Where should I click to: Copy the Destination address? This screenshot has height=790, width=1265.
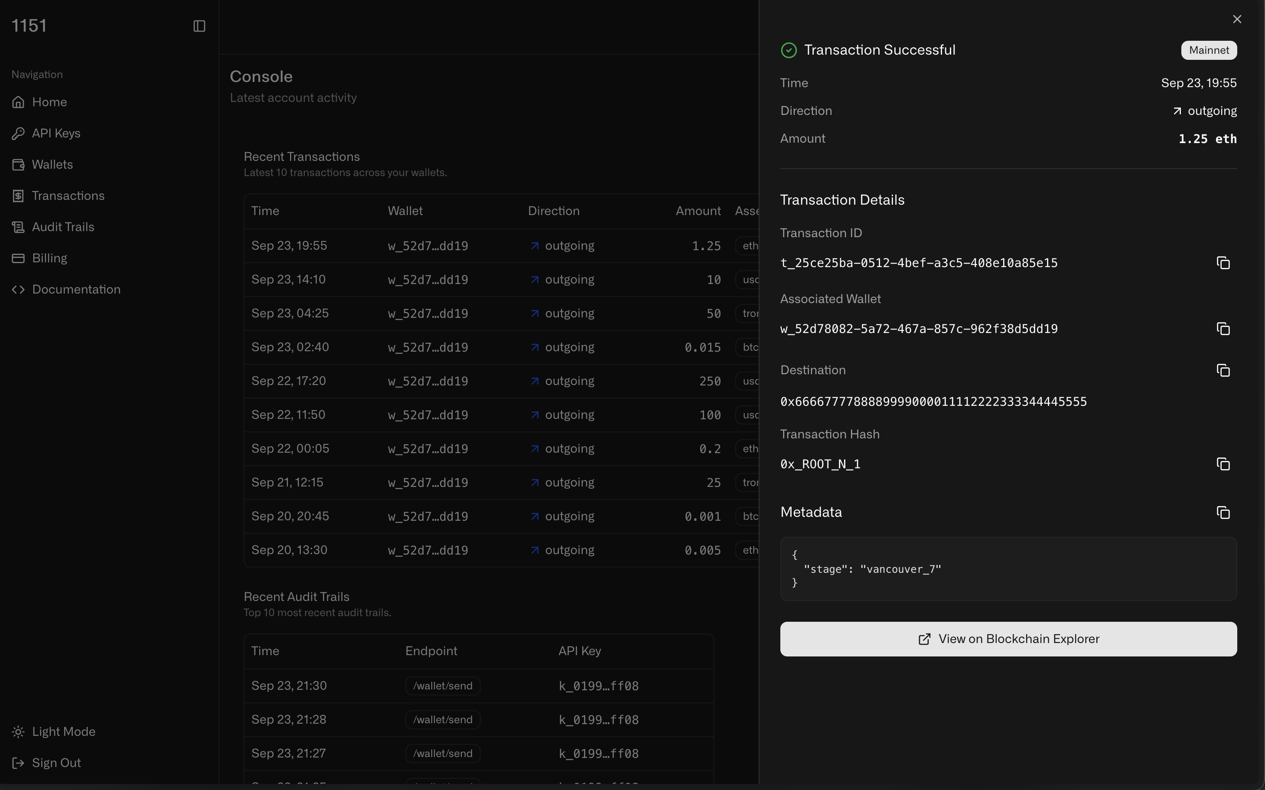pyautogui.click(x=1223, y=370)
